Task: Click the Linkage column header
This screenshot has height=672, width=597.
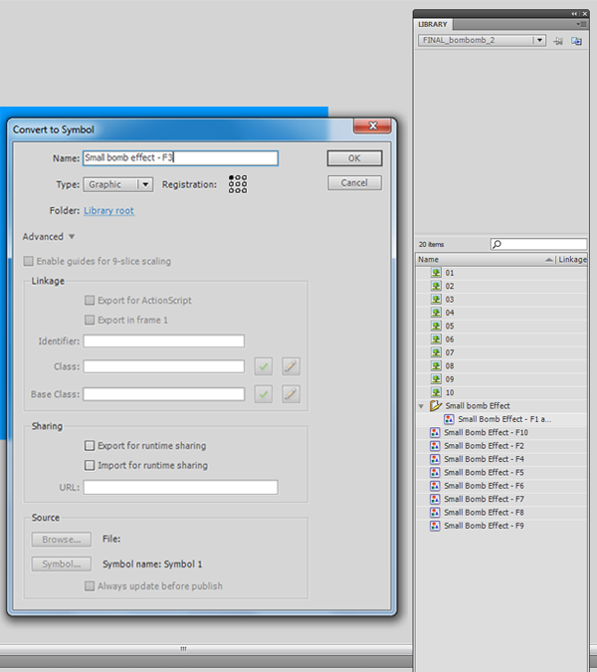Action: pyautogui.click(x=572, y=259)
